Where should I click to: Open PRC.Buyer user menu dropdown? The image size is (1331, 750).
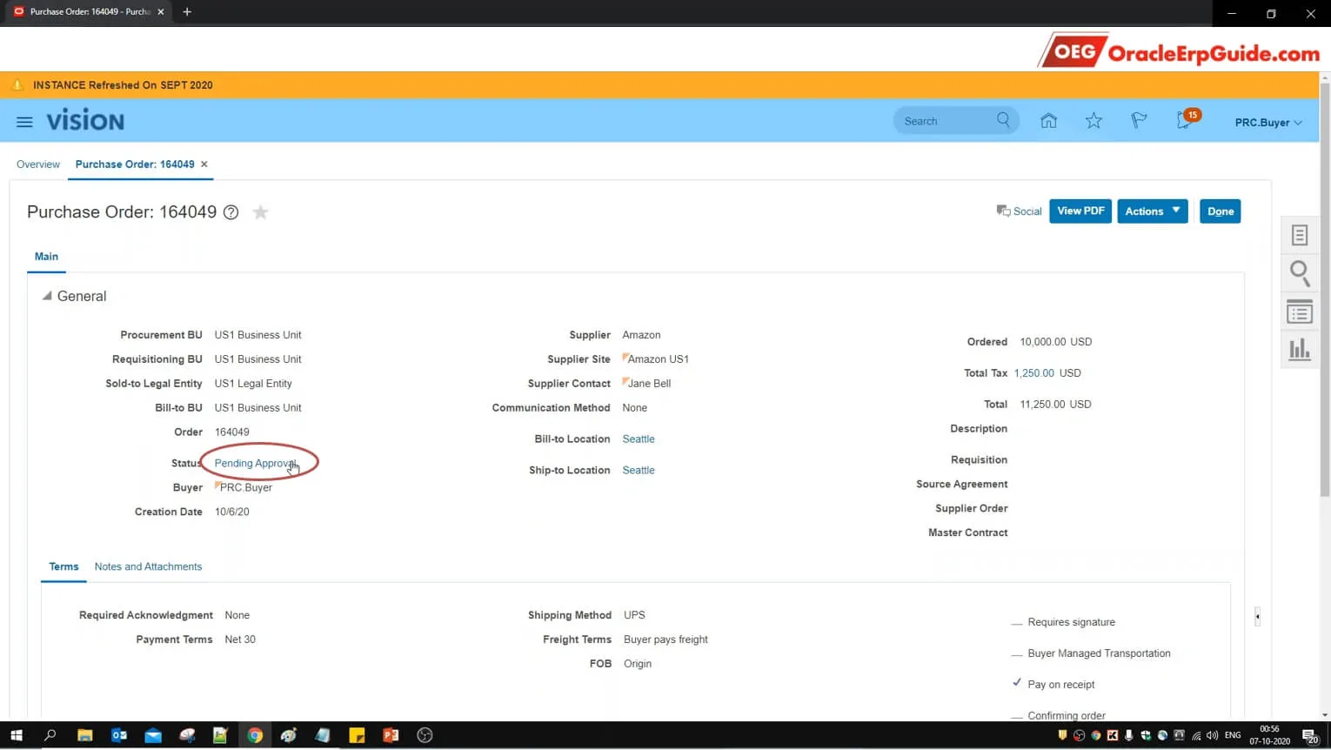point(1268,123)
